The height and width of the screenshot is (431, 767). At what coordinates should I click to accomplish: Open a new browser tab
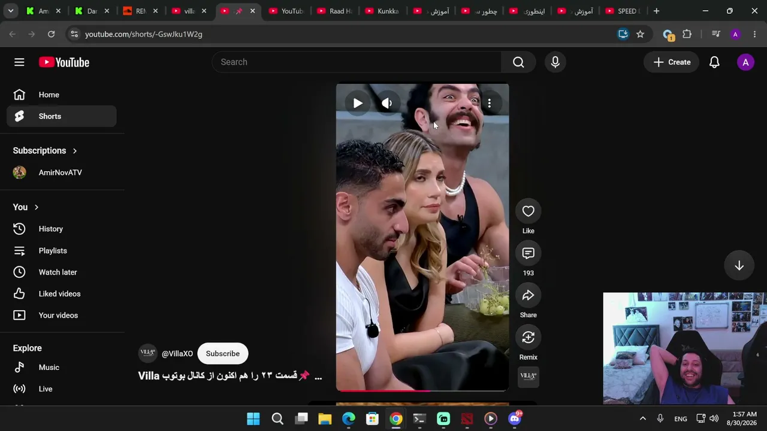pyautogui.click(x=656, y=11)
